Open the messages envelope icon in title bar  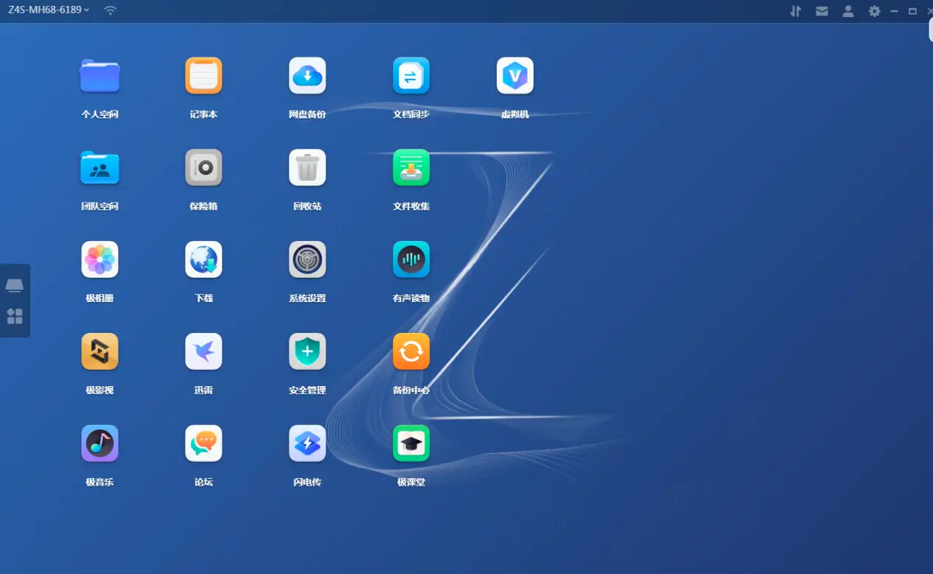point(822,11)
